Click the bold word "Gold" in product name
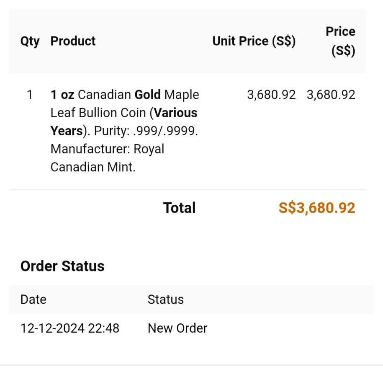The image size is (383, 377). (147, 95)
